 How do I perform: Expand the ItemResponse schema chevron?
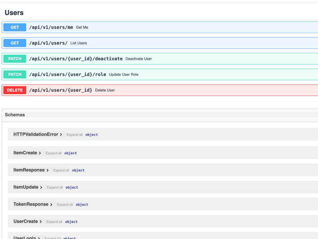tap(47, 170)
